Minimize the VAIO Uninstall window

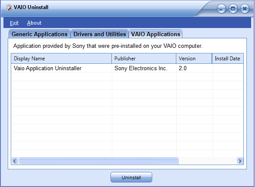[x=221, y=9]
